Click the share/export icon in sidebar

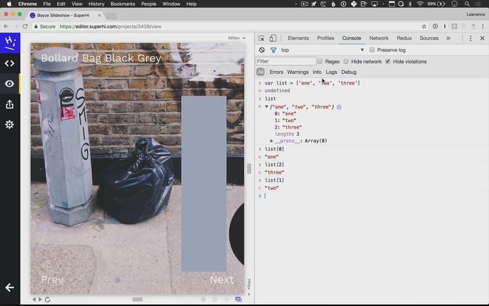point(9,105)
